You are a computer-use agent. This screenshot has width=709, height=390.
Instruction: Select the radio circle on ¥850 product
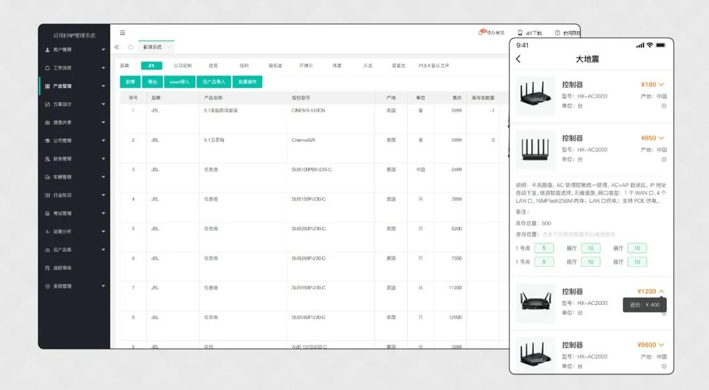coord(664,159)
